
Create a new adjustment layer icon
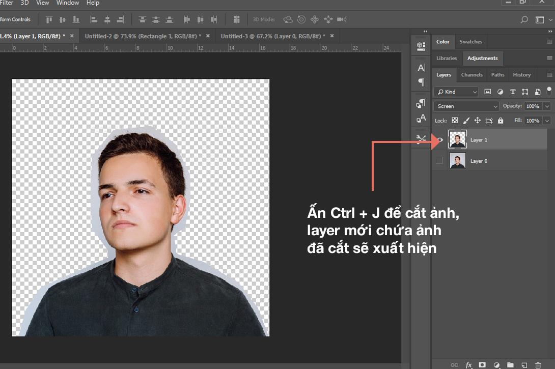tap(496, 365)
